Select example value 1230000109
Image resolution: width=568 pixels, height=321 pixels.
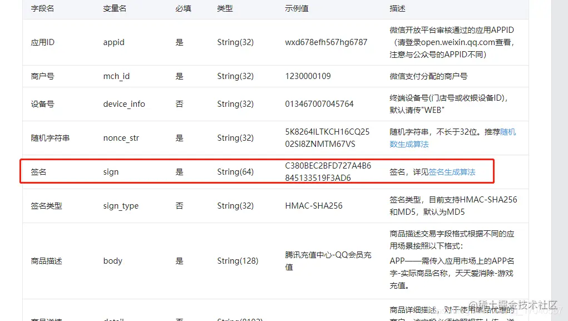point(308,76)
